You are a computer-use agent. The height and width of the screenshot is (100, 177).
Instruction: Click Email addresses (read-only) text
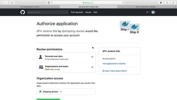tap(57, 59)
